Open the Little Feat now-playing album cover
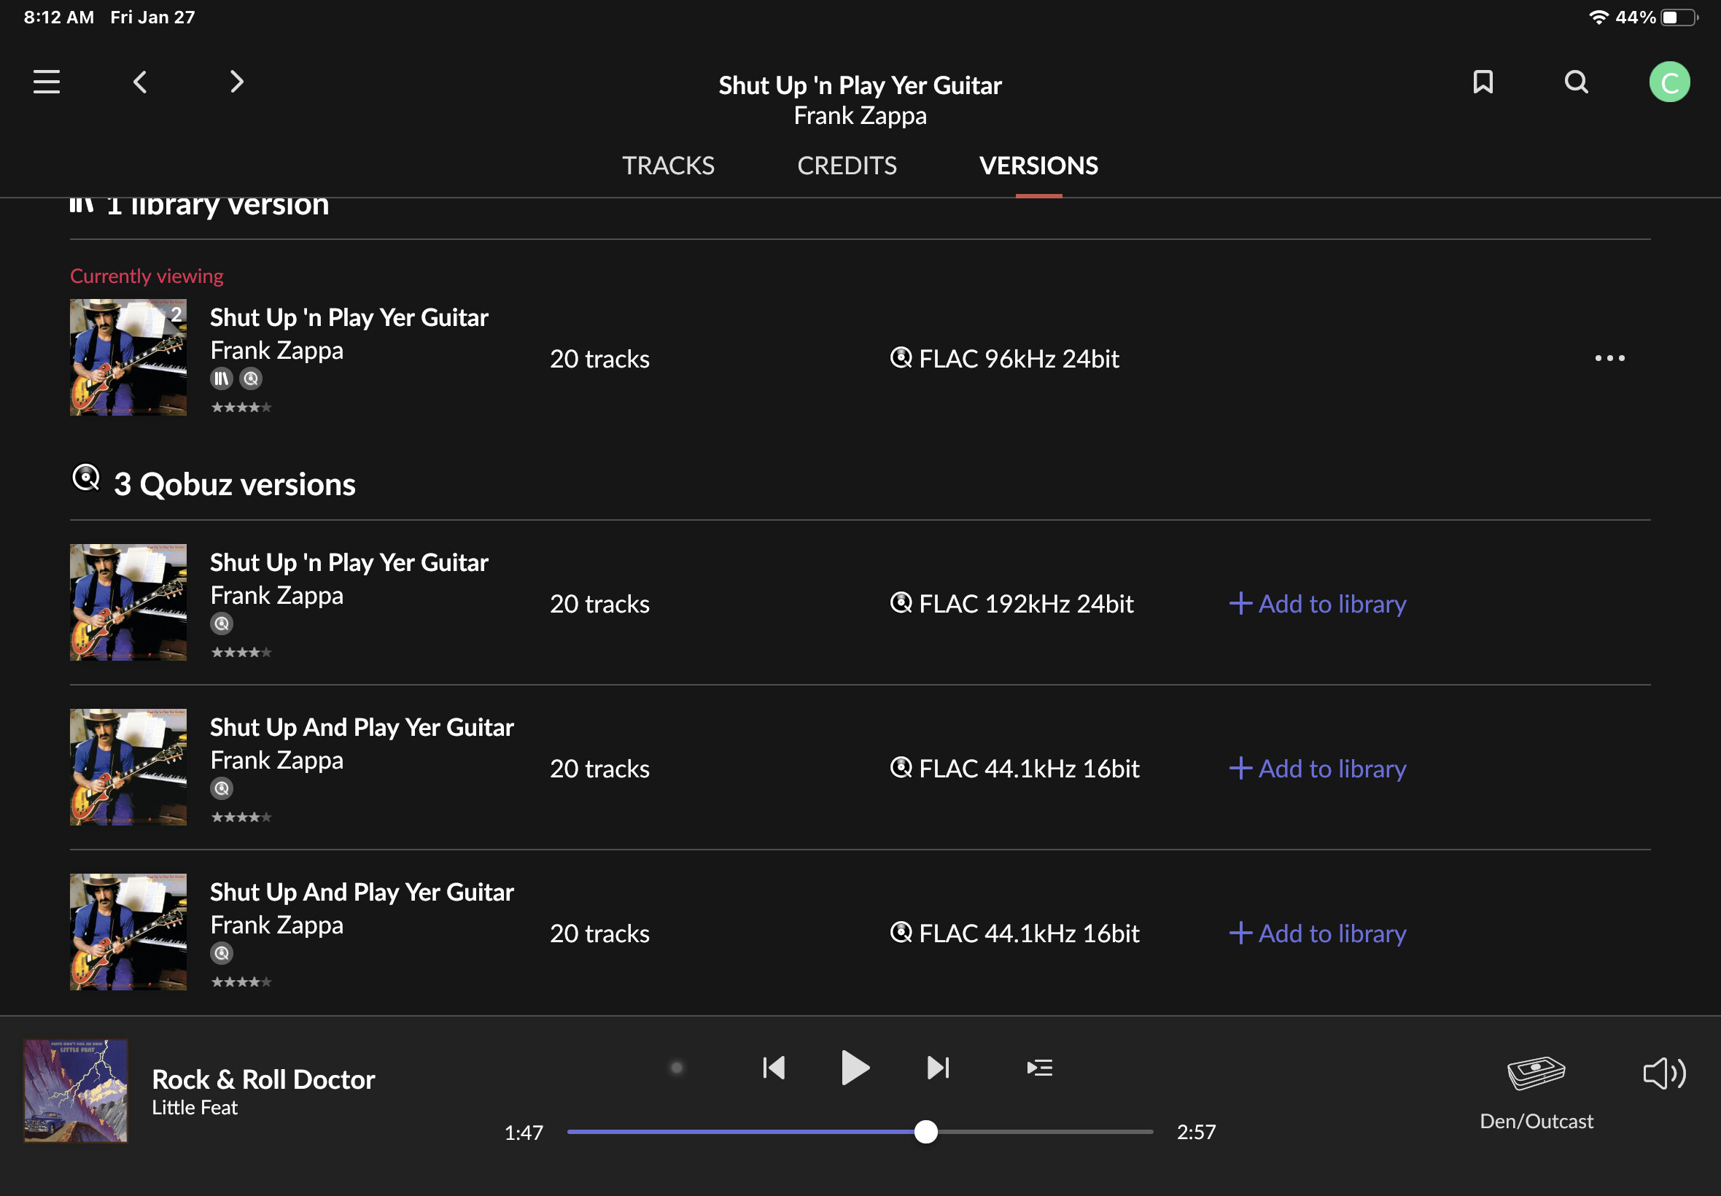The image size is (1721, 1196). pos(76,1090)
